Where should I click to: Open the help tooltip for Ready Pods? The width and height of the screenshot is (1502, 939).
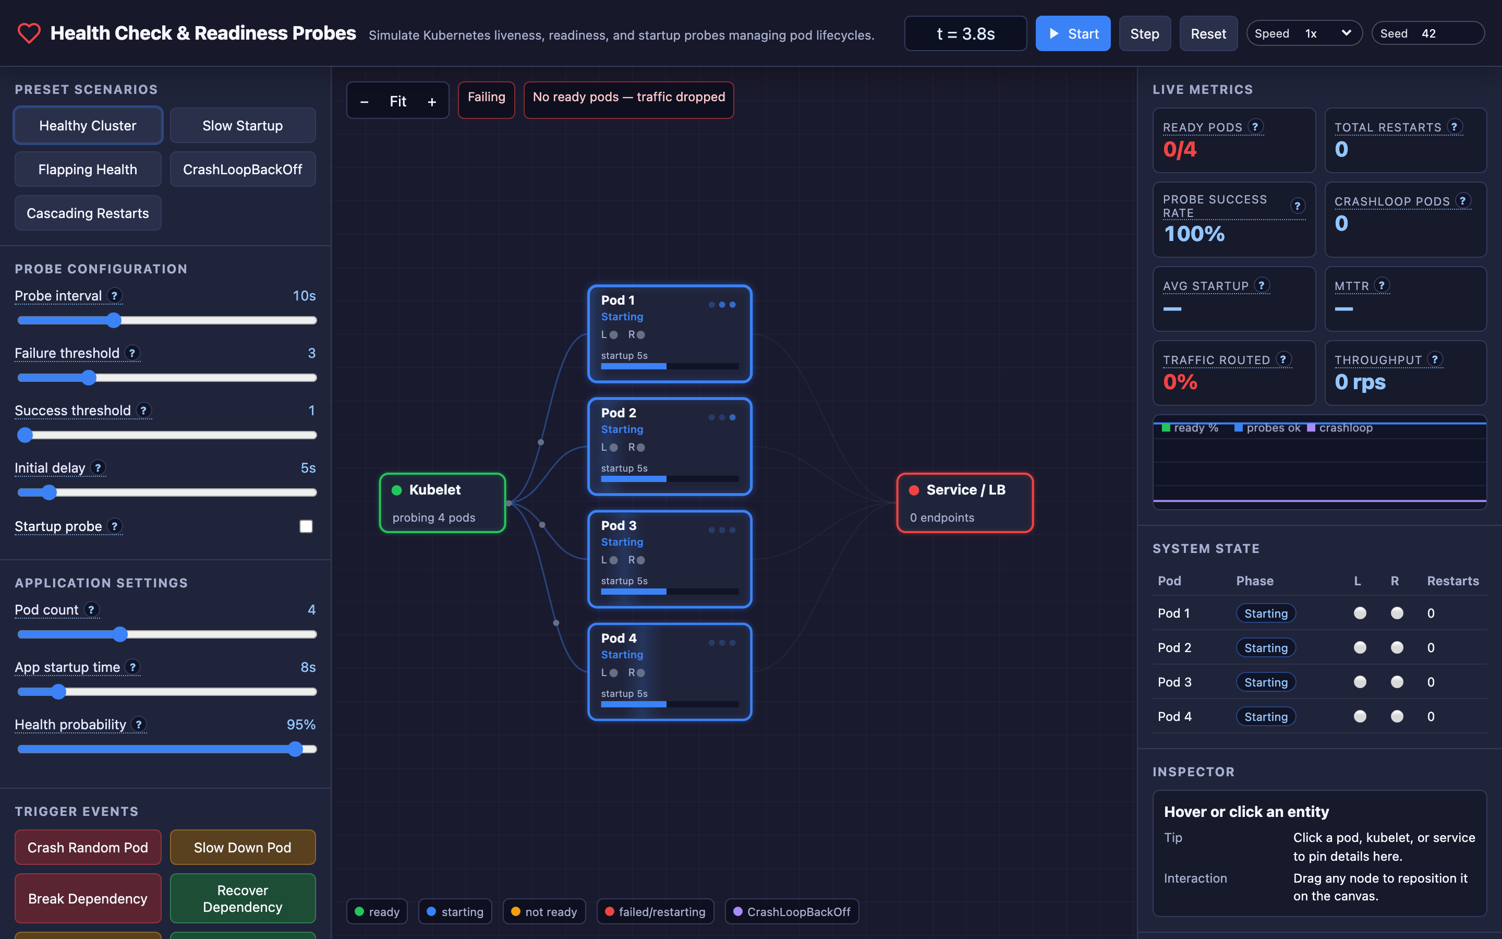pos(1255,127)
